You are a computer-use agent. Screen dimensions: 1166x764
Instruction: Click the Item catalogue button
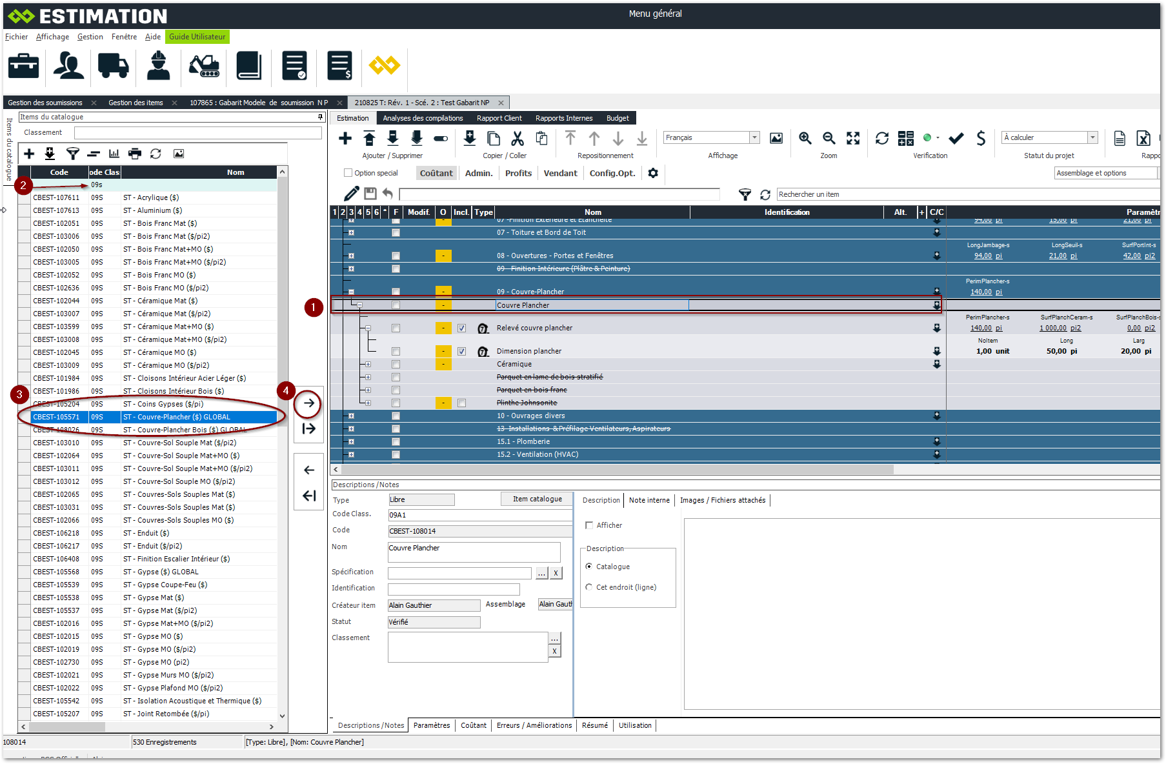pyautogui.click(x=537, y=499)
